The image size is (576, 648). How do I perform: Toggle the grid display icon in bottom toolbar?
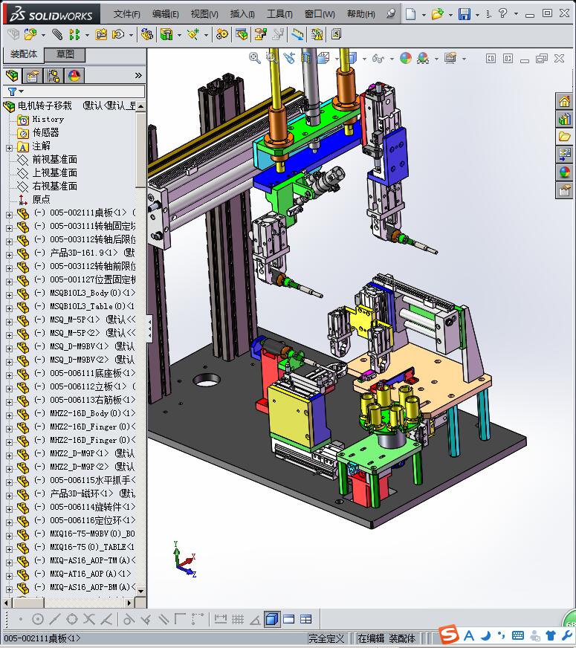tap(238, 619)
